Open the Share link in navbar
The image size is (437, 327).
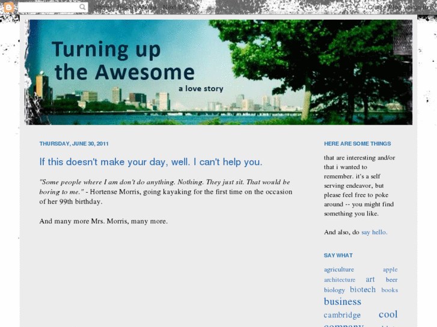point(102,7)
